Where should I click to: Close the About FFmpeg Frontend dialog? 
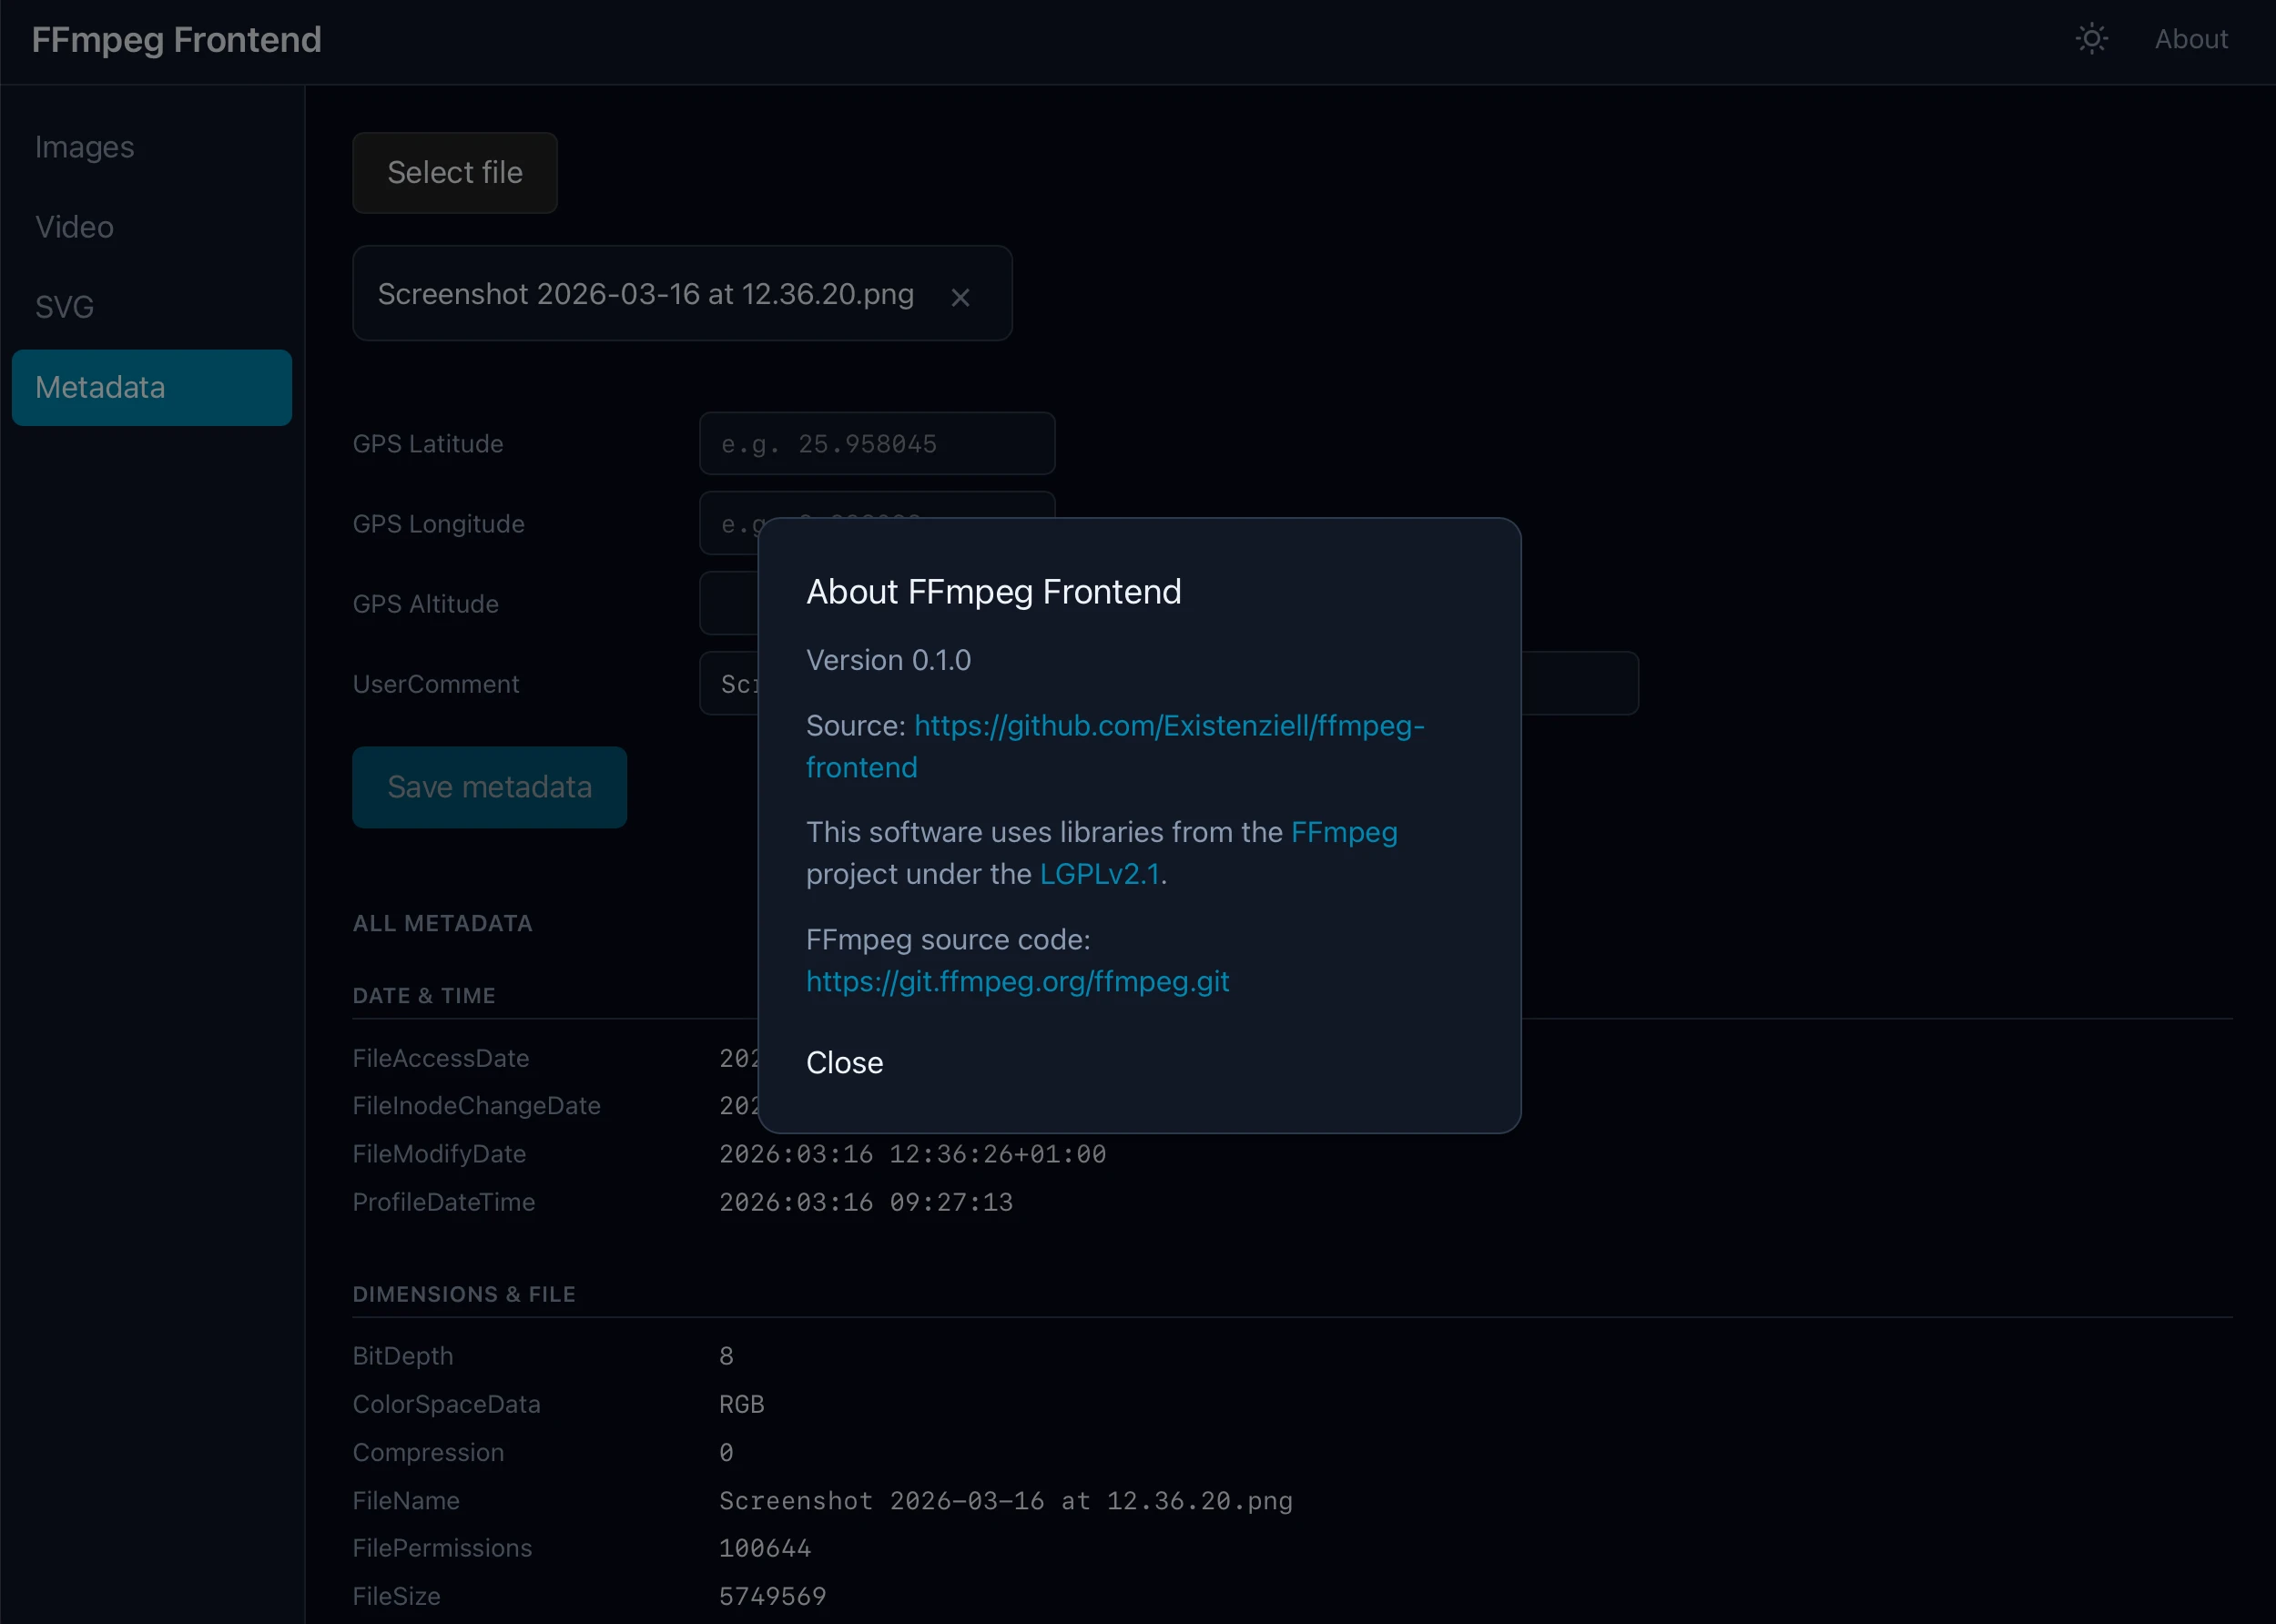844,1062
